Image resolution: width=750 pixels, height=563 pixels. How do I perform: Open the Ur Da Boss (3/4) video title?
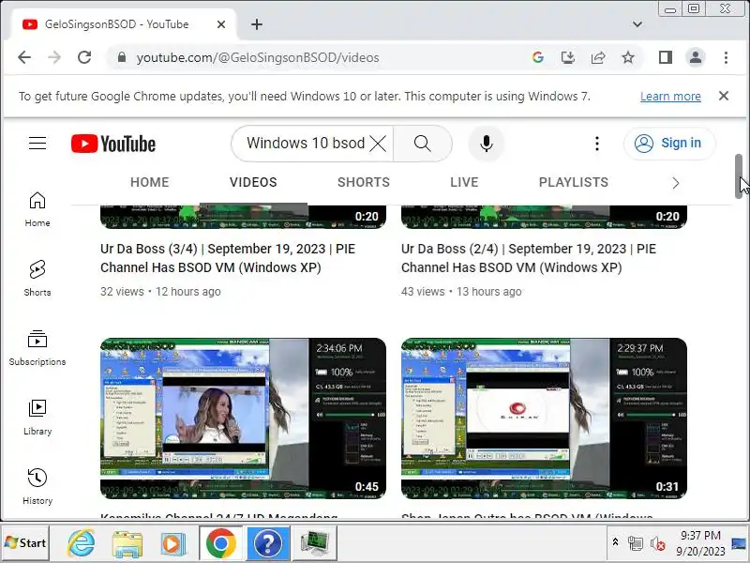tap(228, 258)
